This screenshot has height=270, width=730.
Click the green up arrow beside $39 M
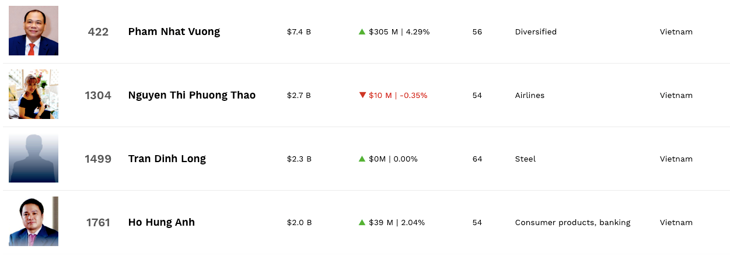pos(362,222)
